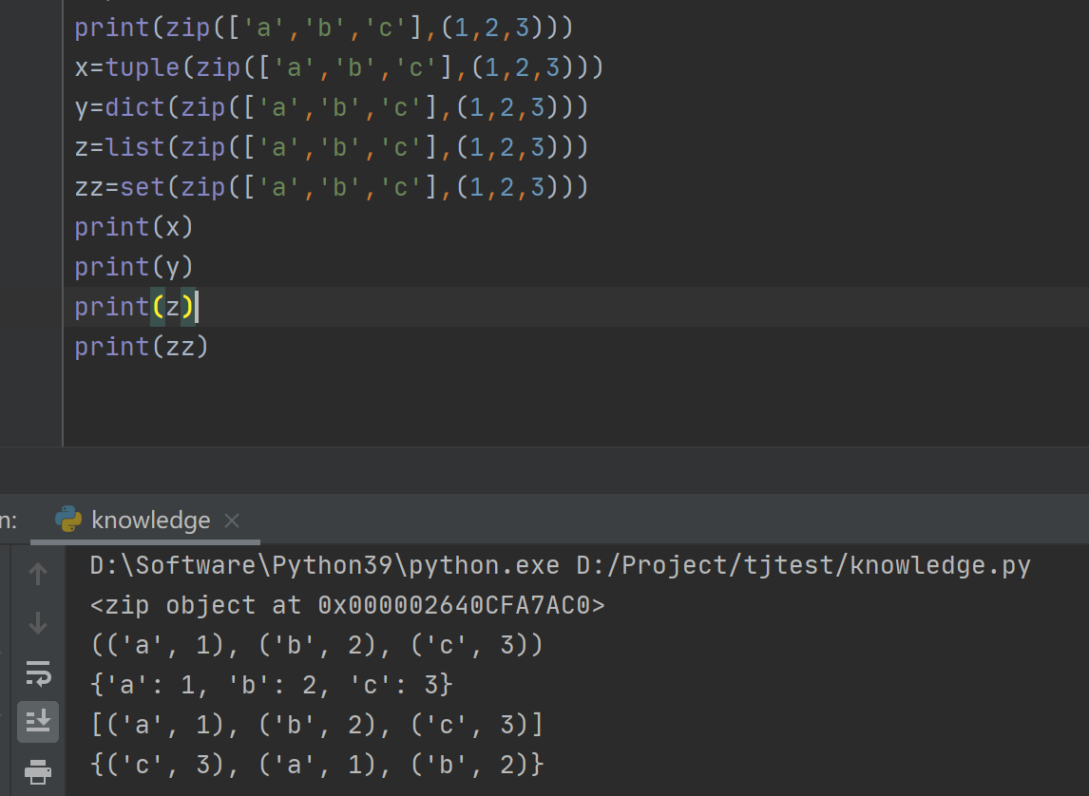Place cursor on the print(x) statement
Viewport: 1089px width, 796px height.
pyautogui.click(x=133, y=226)
